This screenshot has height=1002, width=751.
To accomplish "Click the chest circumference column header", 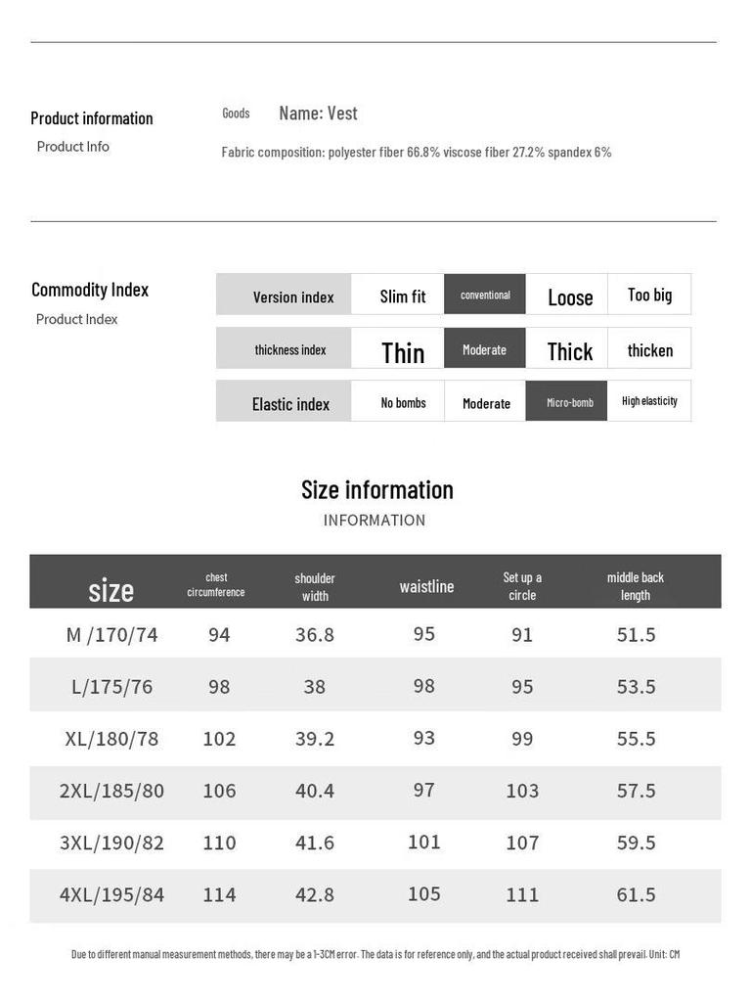I will 216,584.
